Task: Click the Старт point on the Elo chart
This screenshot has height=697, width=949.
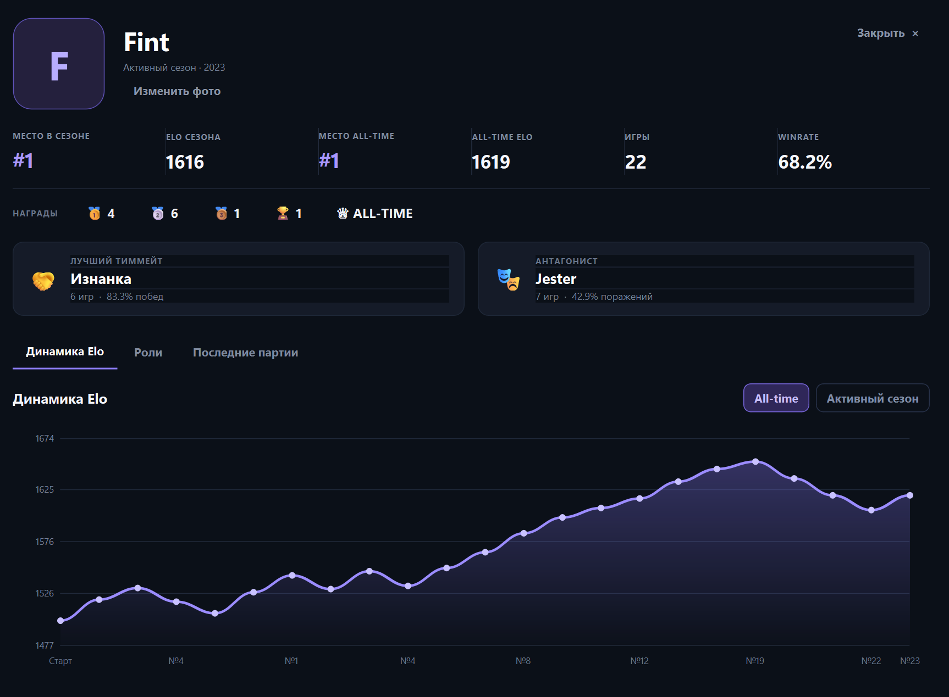Action: pyautogui.click(x=60, y=621)
